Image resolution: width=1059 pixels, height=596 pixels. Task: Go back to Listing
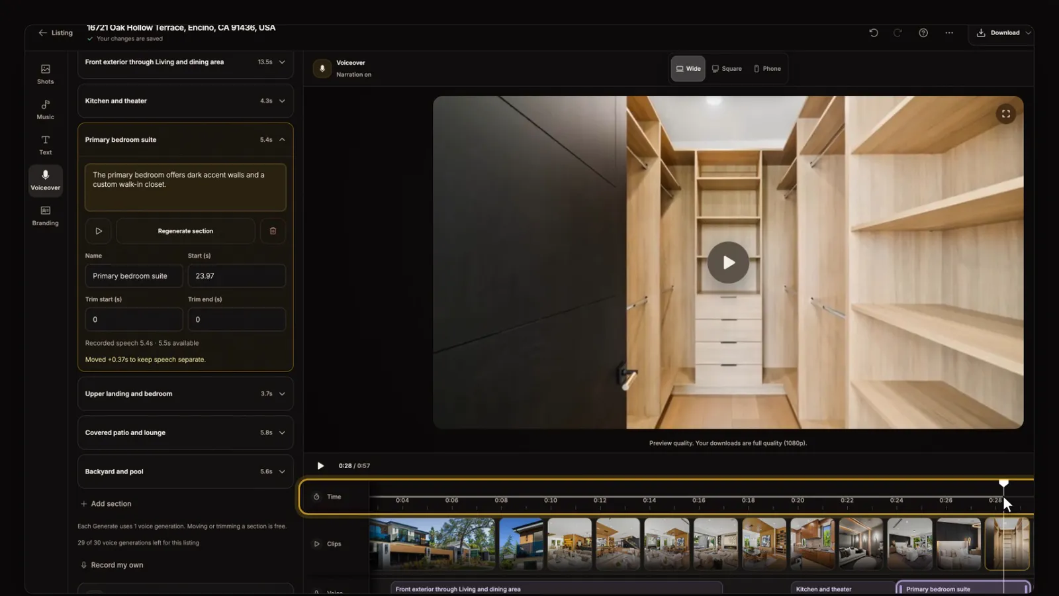(x=56, y=32)
